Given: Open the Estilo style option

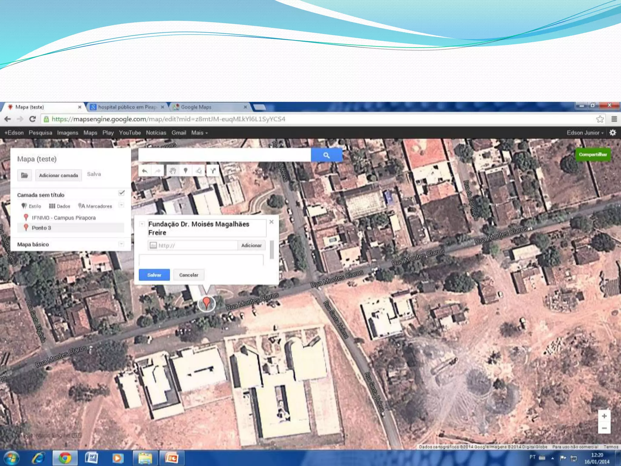Looking at the screenshot, I should point(31,206).
